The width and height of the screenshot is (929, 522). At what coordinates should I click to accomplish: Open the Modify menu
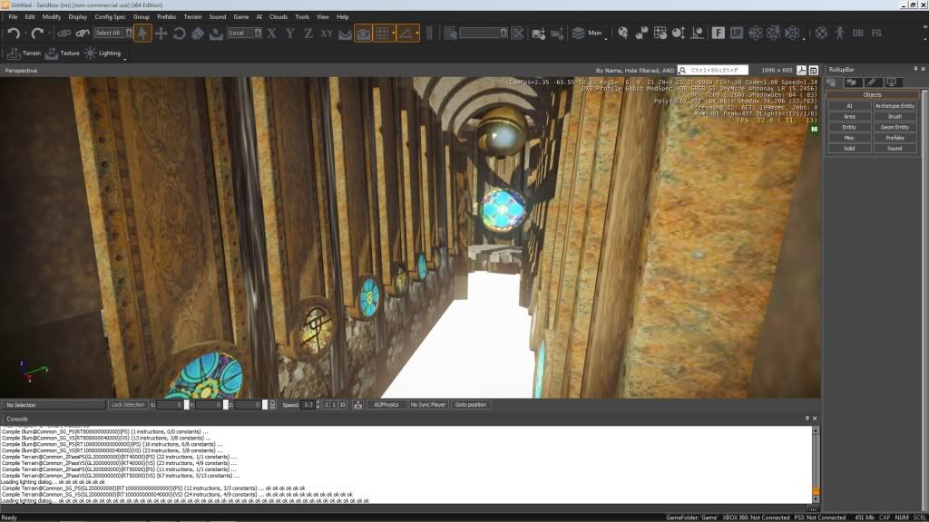(52, 16)
